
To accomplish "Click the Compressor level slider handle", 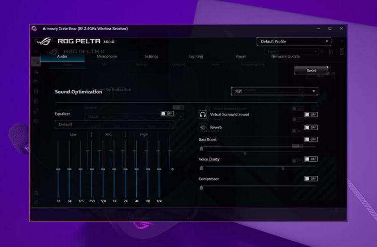I will coord(202,188).
